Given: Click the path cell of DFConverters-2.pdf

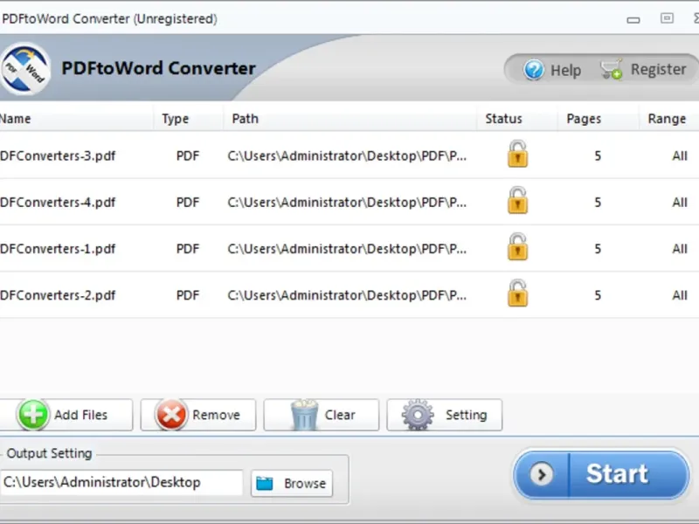Looking at the screenshot, I should point(347,295).
